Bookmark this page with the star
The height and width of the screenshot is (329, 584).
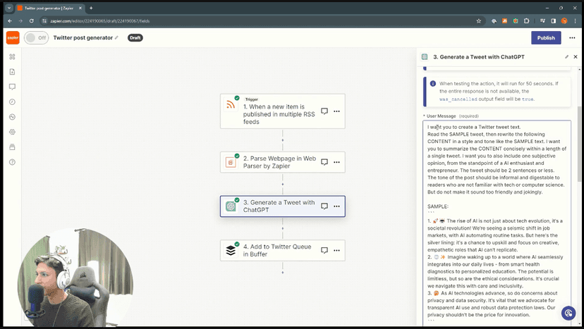(479, 21)
